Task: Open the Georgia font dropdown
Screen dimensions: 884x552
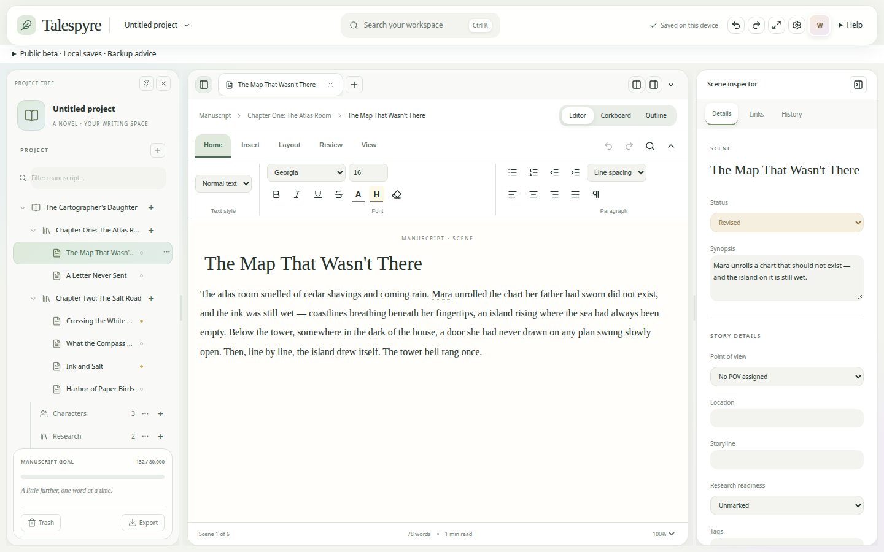Action: click(306, 172)
